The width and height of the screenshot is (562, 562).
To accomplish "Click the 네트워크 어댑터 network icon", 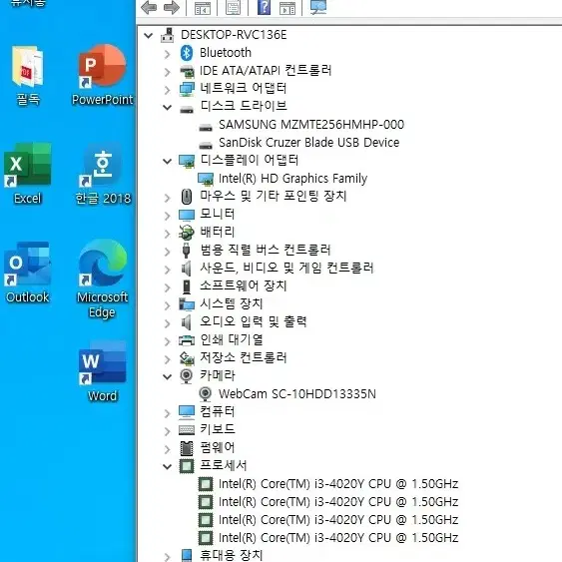I will pyautogui.click(x=187, y=89).
